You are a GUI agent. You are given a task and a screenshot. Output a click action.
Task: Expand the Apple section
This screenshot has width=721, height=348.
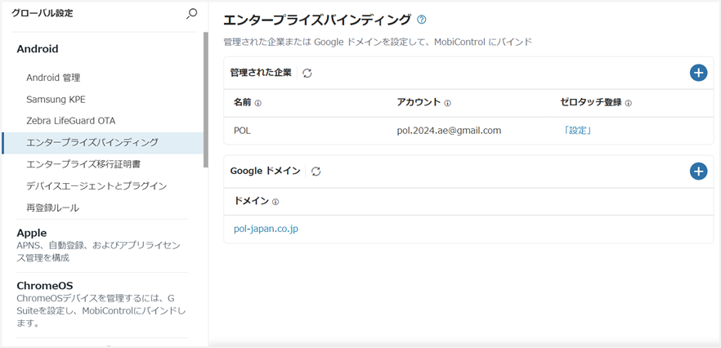tap(32, 233)
